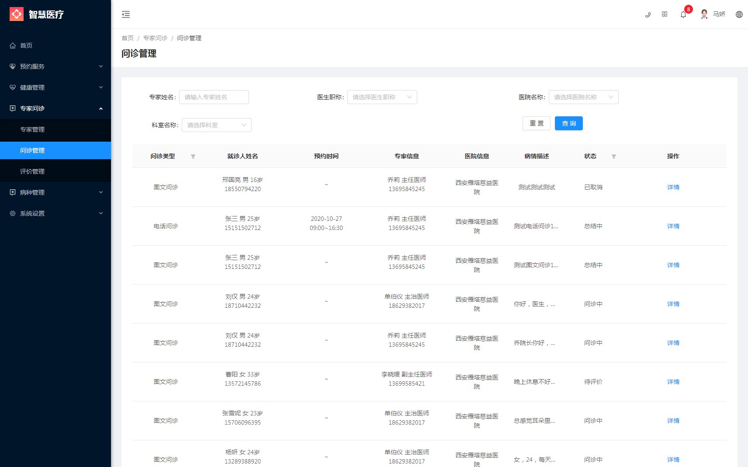Expand the 病种管理 sidebar menu
This screenshot has height=467, width=748.
click(x=55, y=192)
